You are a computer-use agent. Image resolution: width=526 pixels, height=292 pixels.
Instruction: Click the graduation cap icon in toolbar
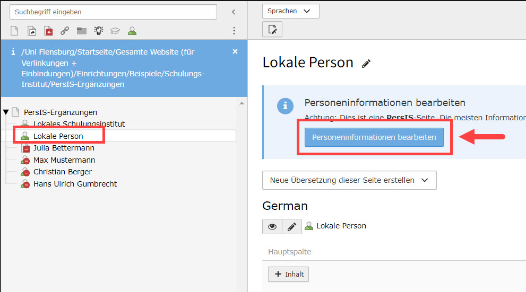click(115, 31)
